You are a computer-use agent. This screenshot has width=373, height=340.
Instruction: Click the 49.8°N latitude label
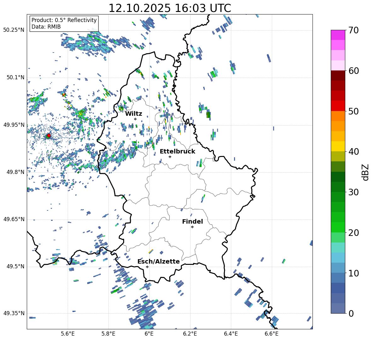click(15, 172)
